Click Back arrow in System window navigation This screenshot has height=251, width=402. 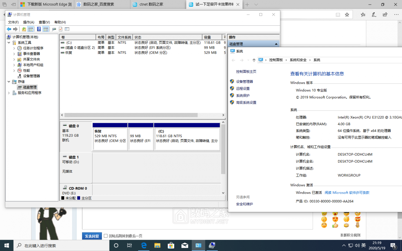click(x=233, y=60)
